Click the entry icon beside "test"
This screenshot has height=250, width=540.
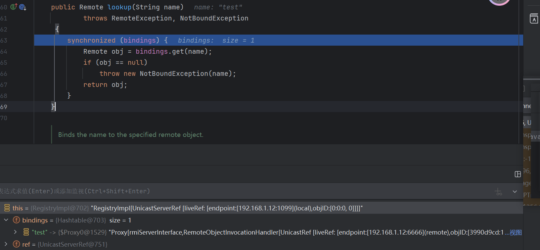pyautogui.click(x=26, y=232)
